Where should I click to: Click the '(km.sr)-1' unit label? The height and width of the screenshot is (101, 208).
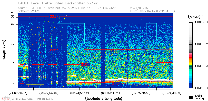pos(196,17)
